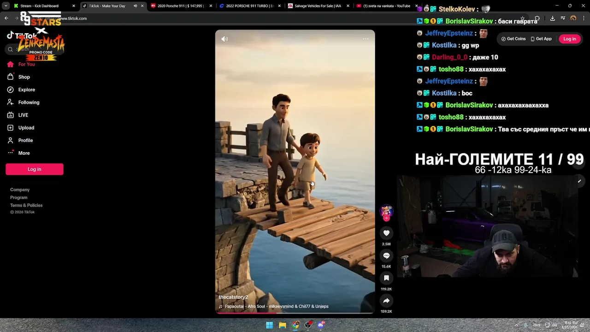Open Discord from the taskbar

coord(321,325)
